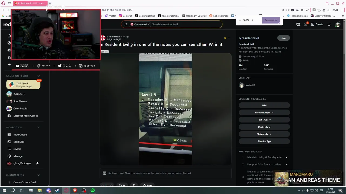Click the Restablecer zoom reset button

(x=271, y=20)
